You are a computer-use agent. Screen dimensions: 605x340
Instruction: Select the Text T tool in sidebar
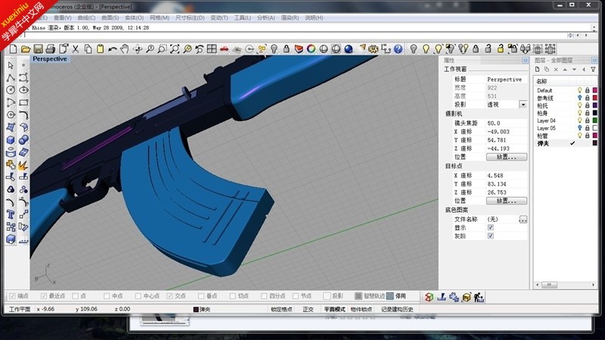point(11,214)
